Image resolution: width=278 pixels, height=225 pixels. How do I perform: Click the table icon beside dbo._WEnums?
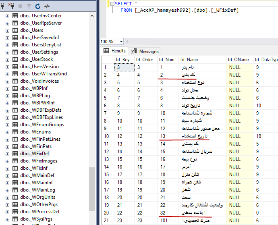click(15, 132)
